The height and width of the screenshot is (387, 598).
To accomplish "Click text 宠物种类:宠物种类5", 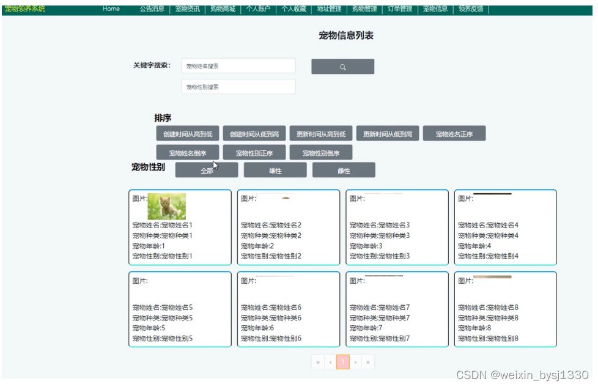I will (163, 318).
